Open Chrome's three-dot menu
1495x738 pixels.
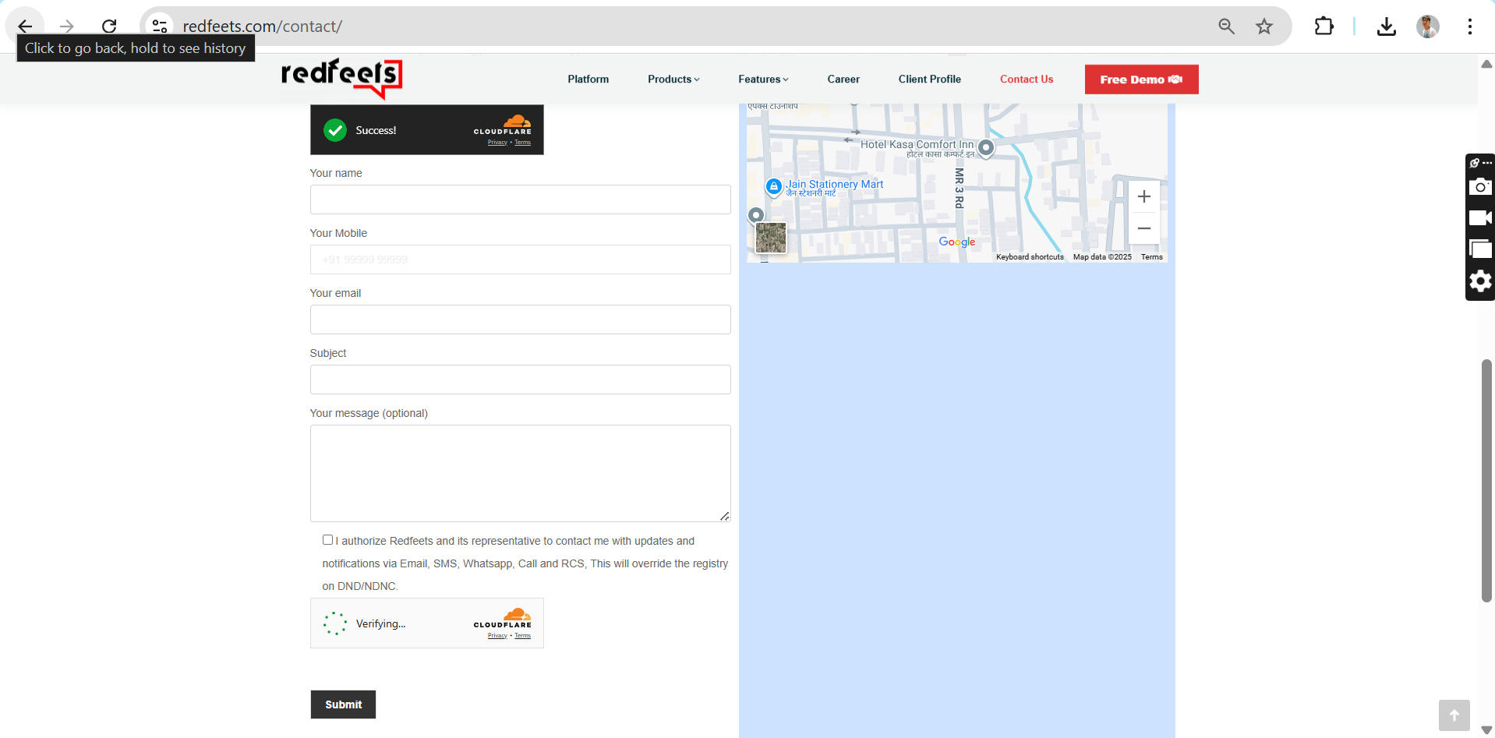[x=1469, y=26]
